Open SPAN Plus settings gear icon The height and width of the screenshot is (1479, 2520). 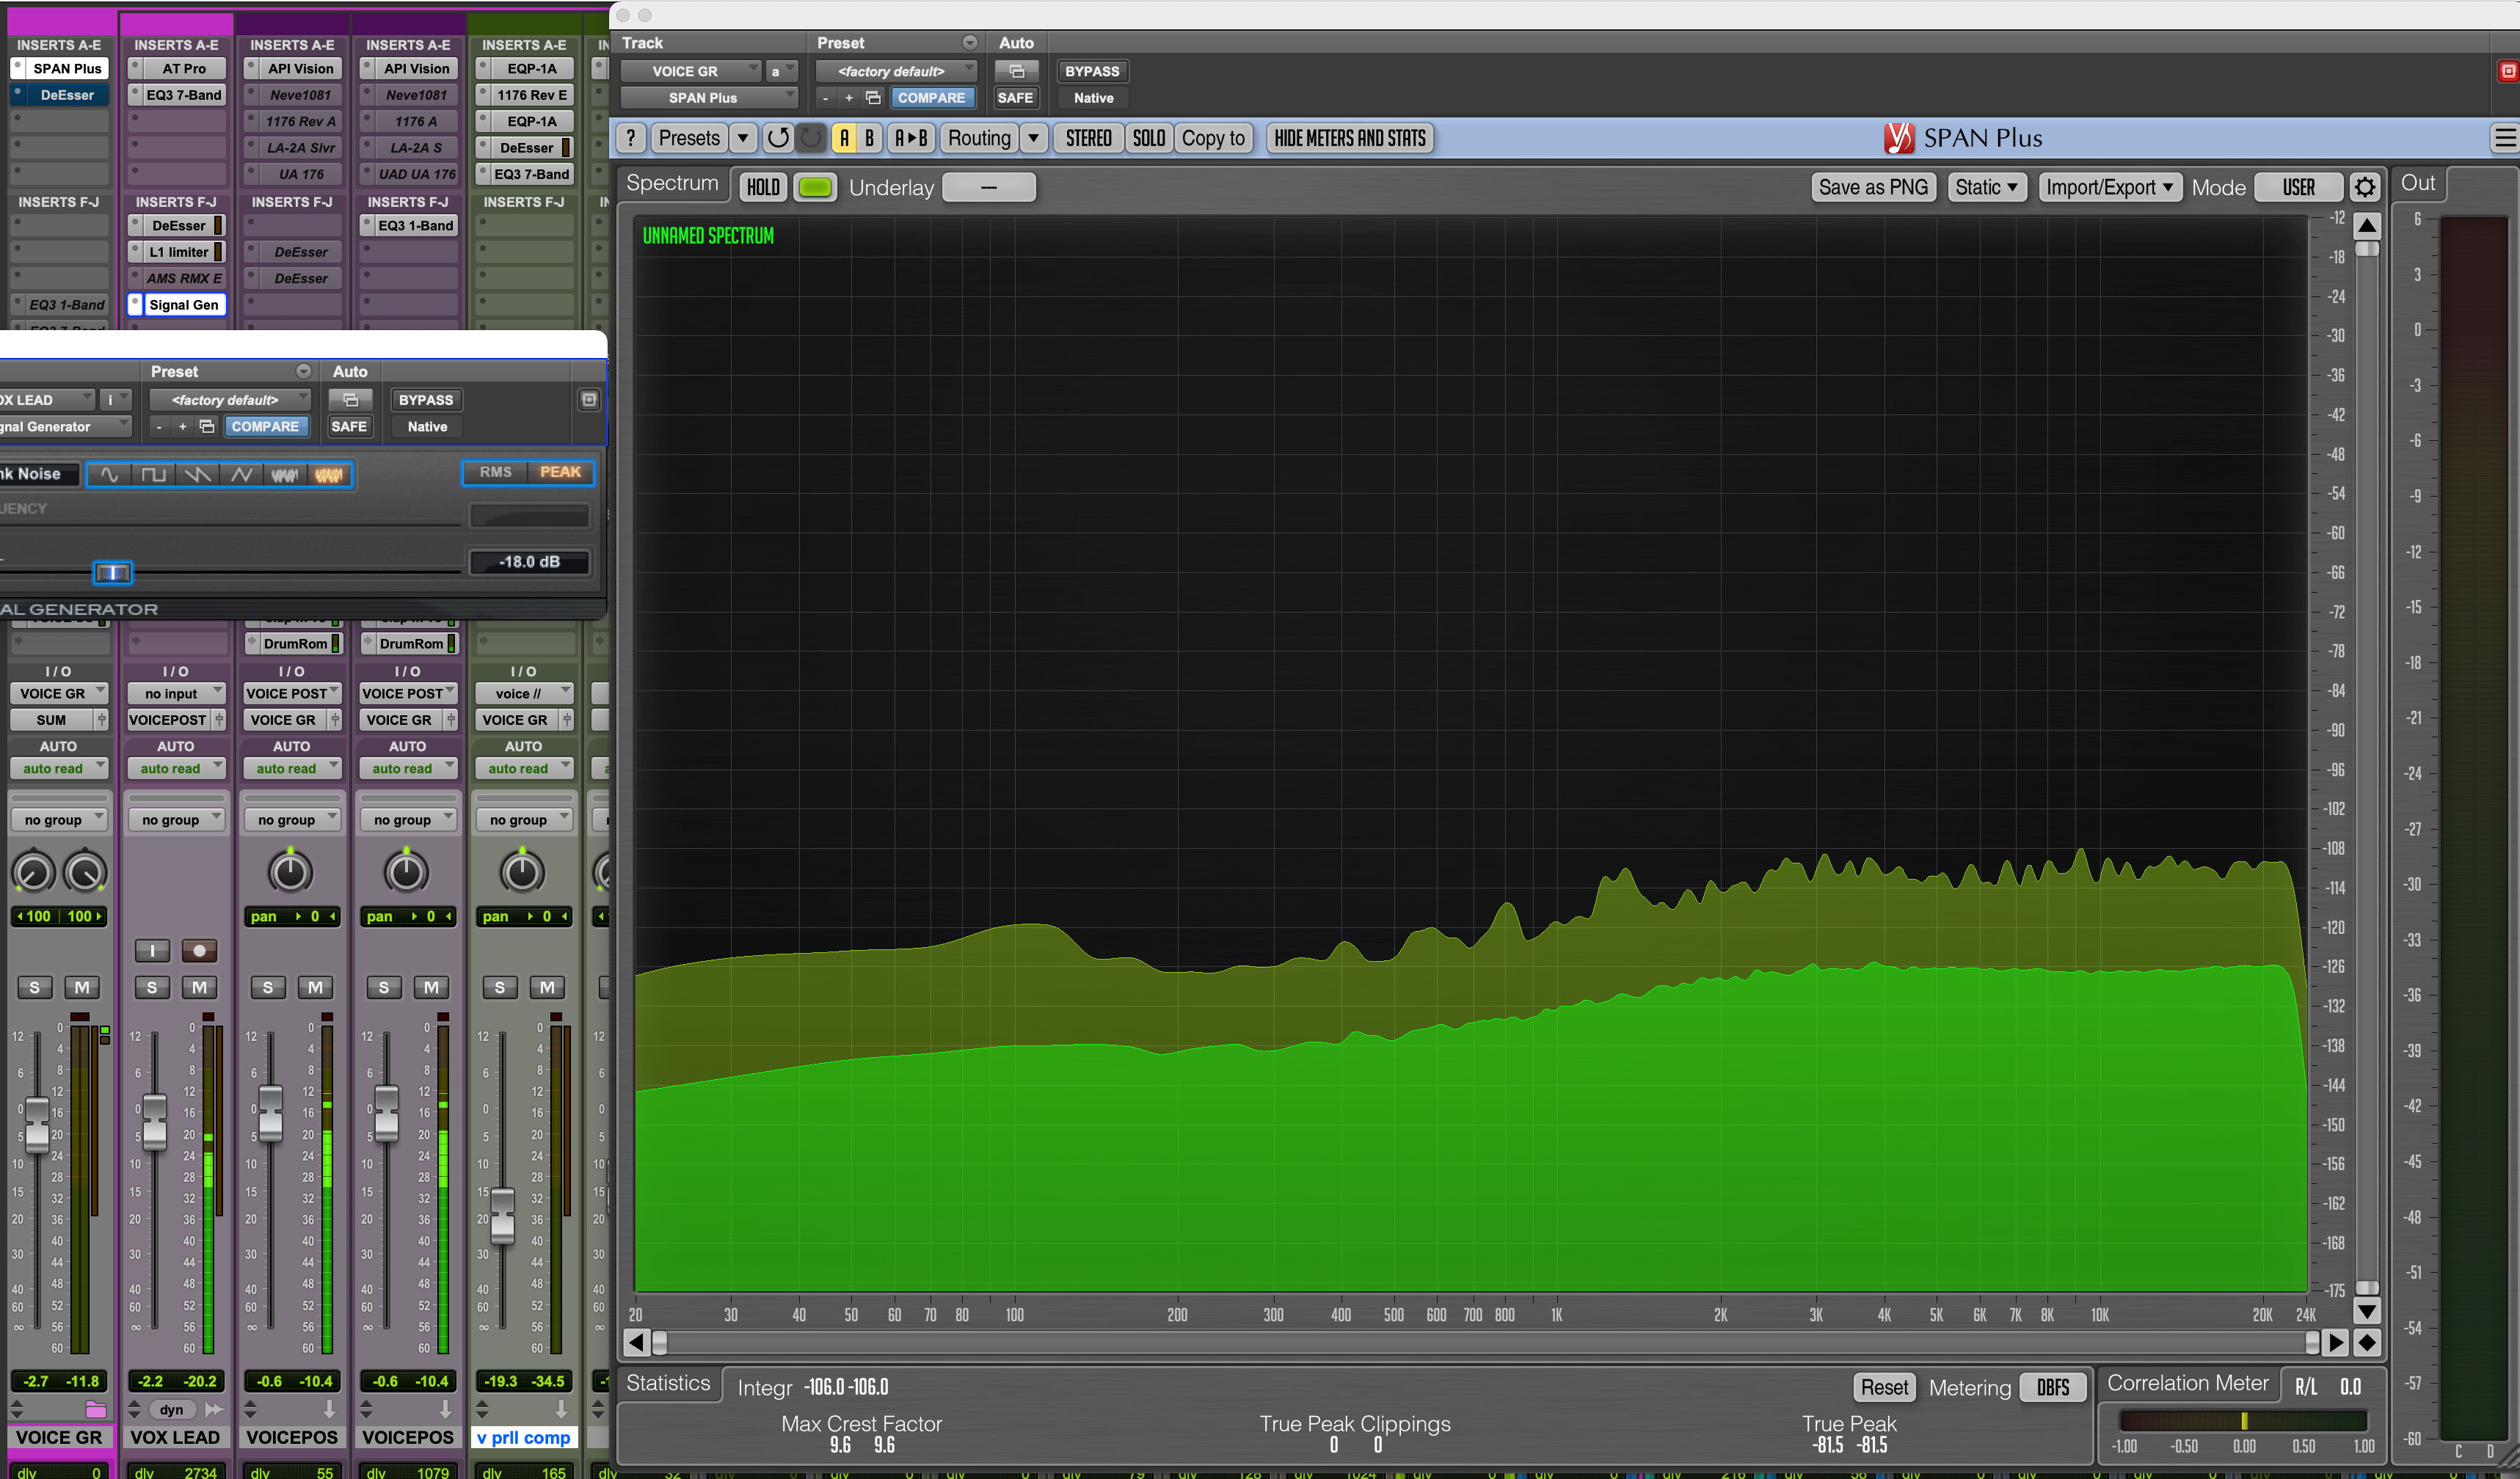(2364, 187)
